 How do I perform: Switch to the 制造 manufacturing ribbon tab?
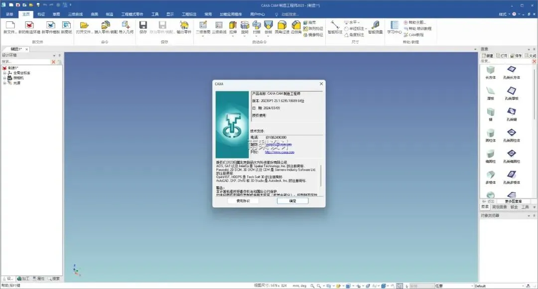[110, 14]
